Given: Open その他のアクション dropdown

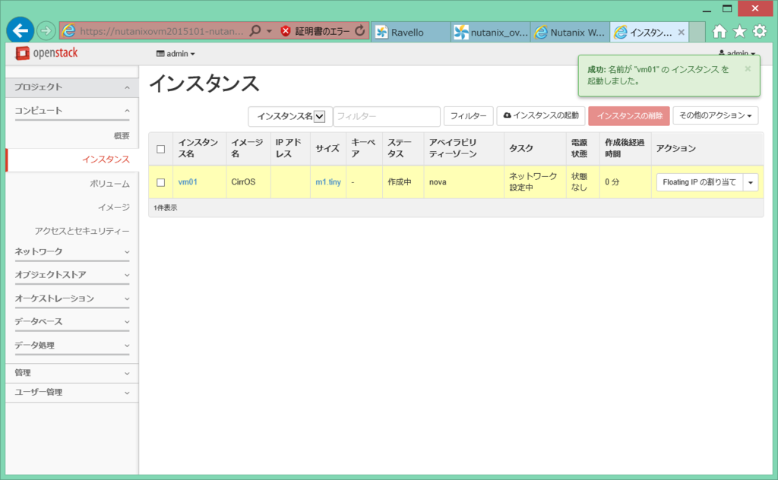Looking at the screenshot, I should tap(716, 115).
